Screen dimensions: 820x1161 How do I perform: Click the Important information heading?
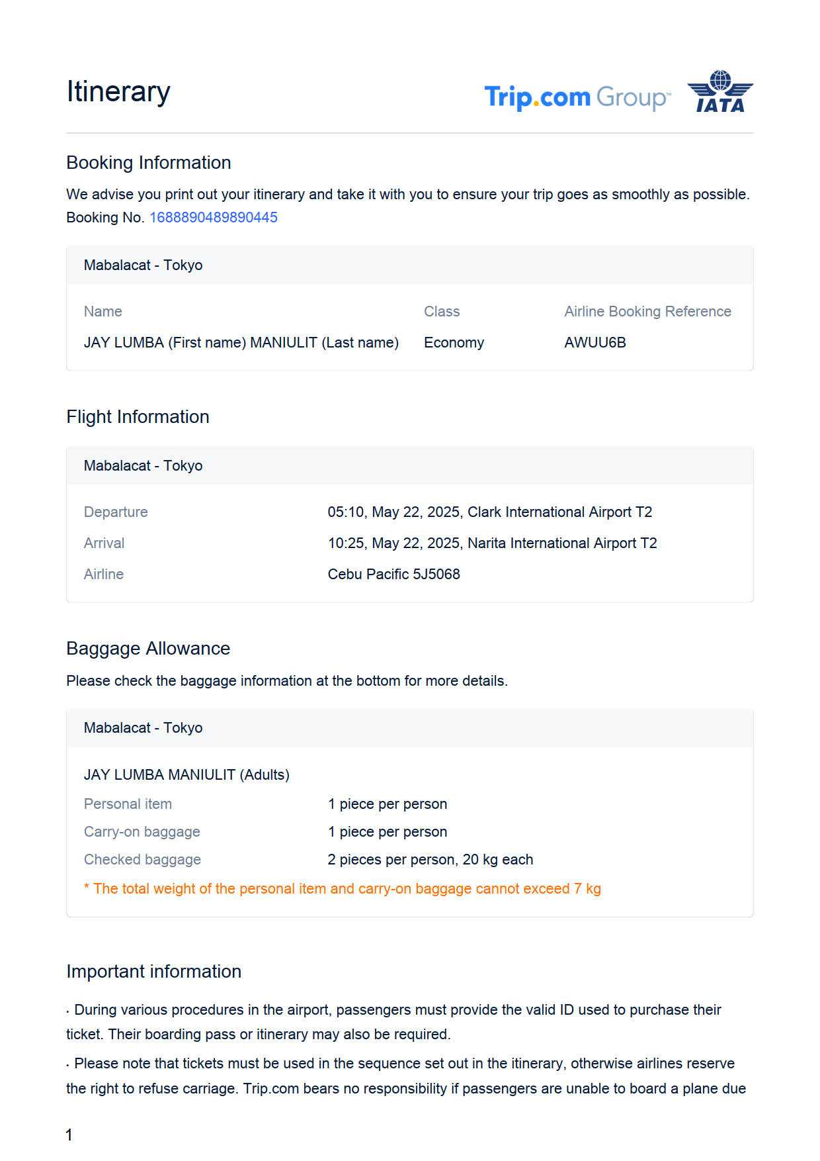coord(153,972)
